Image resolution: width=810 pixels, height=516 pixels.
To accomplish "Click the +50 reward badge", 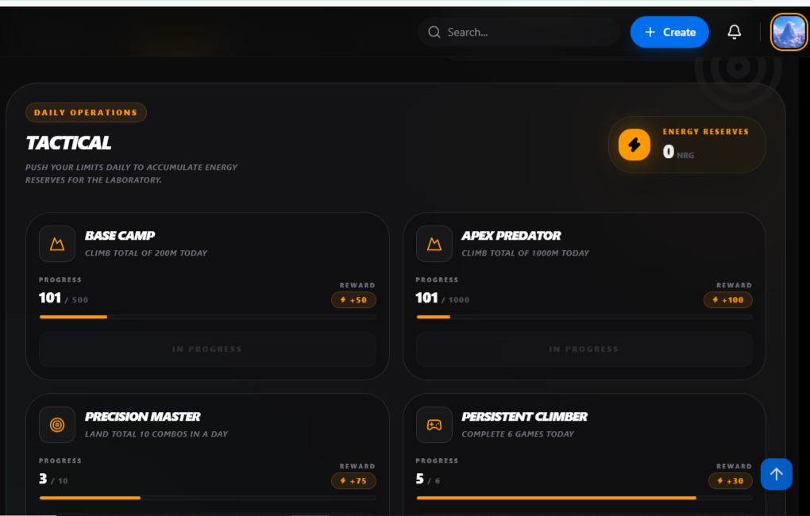I will point(353,299).
